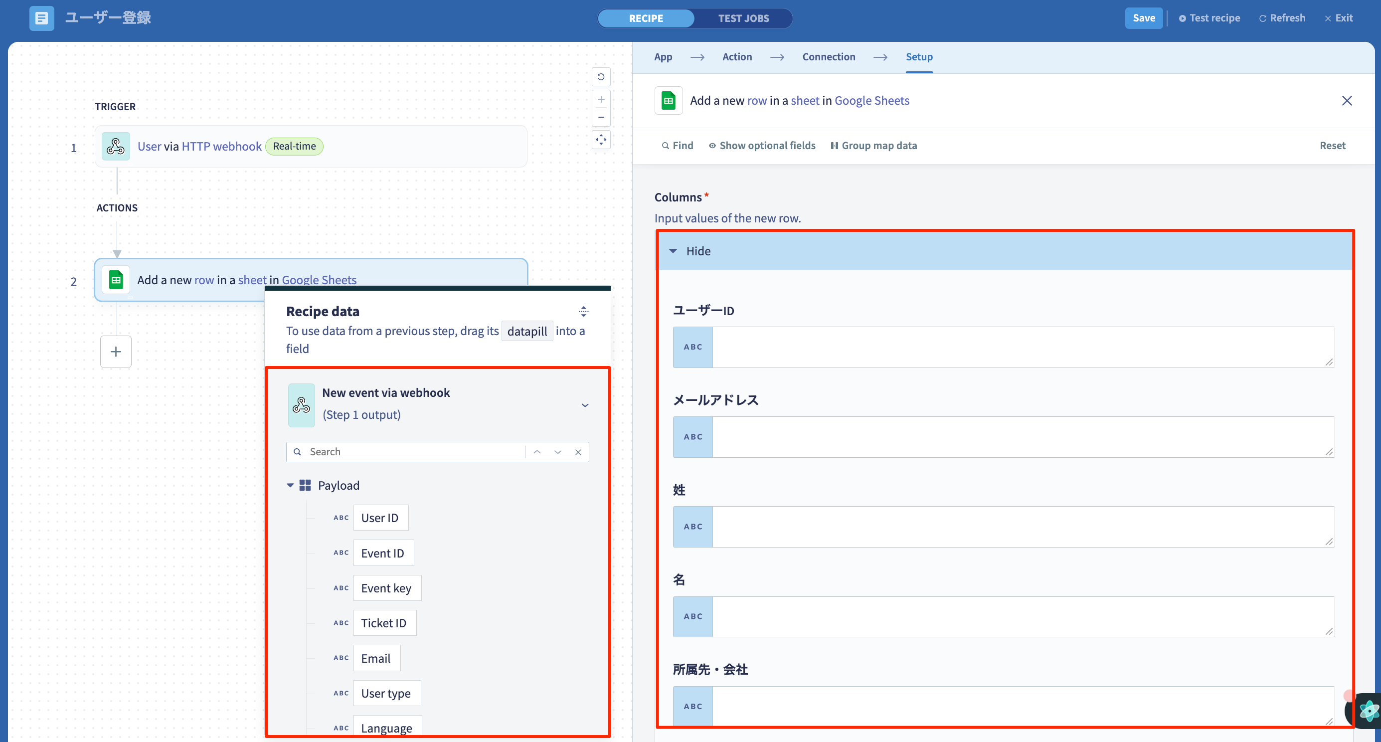Click the fit-to-screen canvas icon
The height and width of the screenshot is (742, 1381).
point(601,140)
